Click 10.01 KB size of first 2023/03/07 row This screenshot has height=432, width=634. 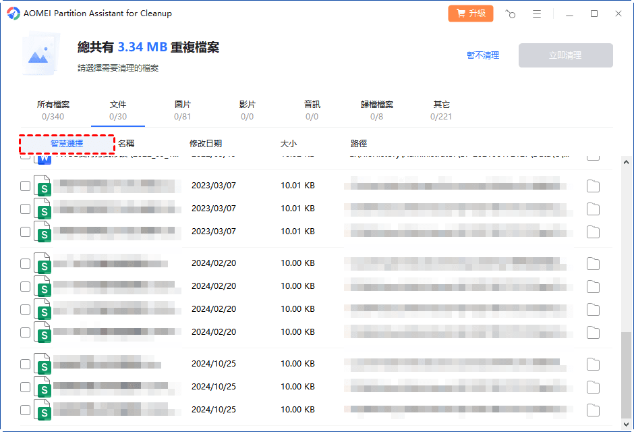(297, 186)
